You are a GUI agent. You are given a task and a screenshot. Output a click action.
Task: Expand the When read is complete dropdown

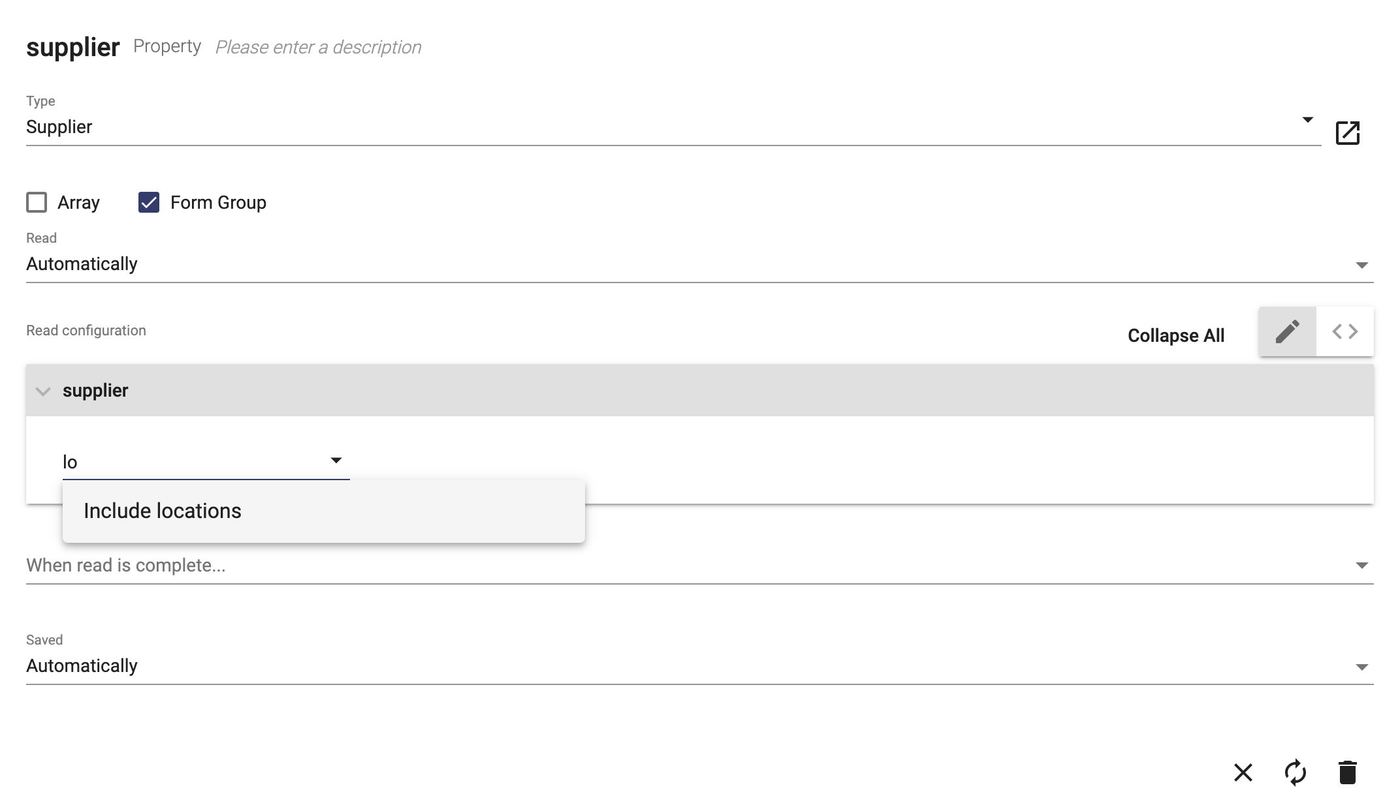pos(1361,564)
